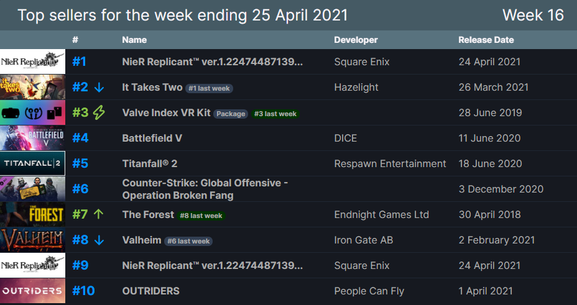Click the Valheim logo thumbnail
The width and height of the screenshot is (577, 305).
pyautogui.click(x=32, y=240)
